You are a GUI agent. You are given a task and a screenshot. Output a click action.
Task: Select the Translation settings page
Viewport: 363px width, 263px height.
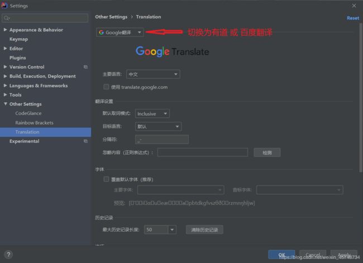click(x=46, y=132)
